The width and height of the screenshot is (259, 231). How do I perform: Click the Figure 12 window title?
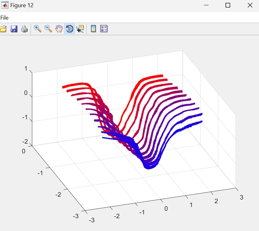pyautogui.click(x=22, y=5)
